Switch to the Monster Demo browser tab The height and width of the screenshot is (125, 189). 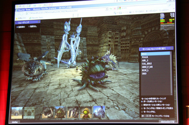point(36,18)
